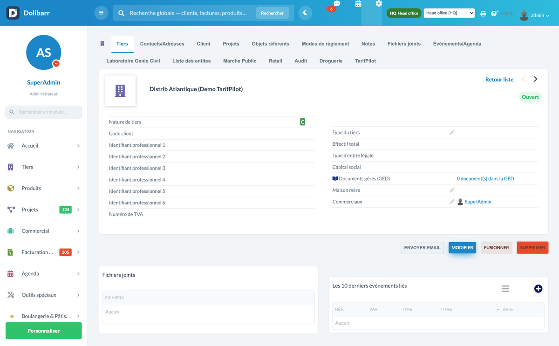Toggle dark mode moon icon
This screenshot has height=346, width=559.
click(305, 13)
